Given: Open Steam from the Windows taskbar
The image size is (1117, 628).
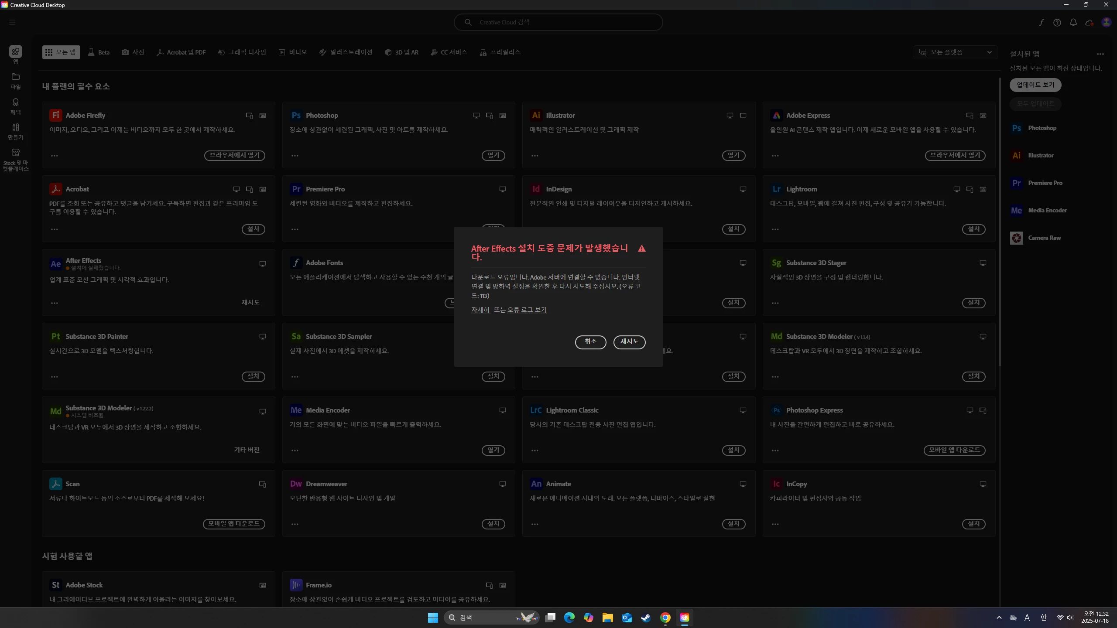Looking at the screenshot, I should point(646,618).
